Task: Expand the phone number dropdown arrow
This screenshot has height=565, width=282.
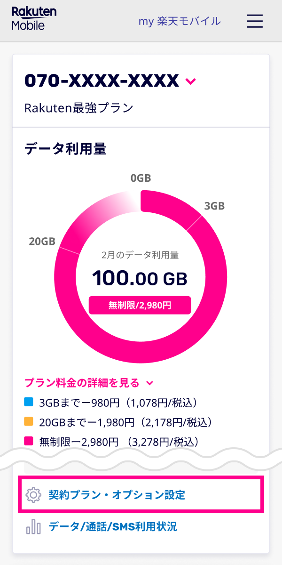Action: coord(190,81)
